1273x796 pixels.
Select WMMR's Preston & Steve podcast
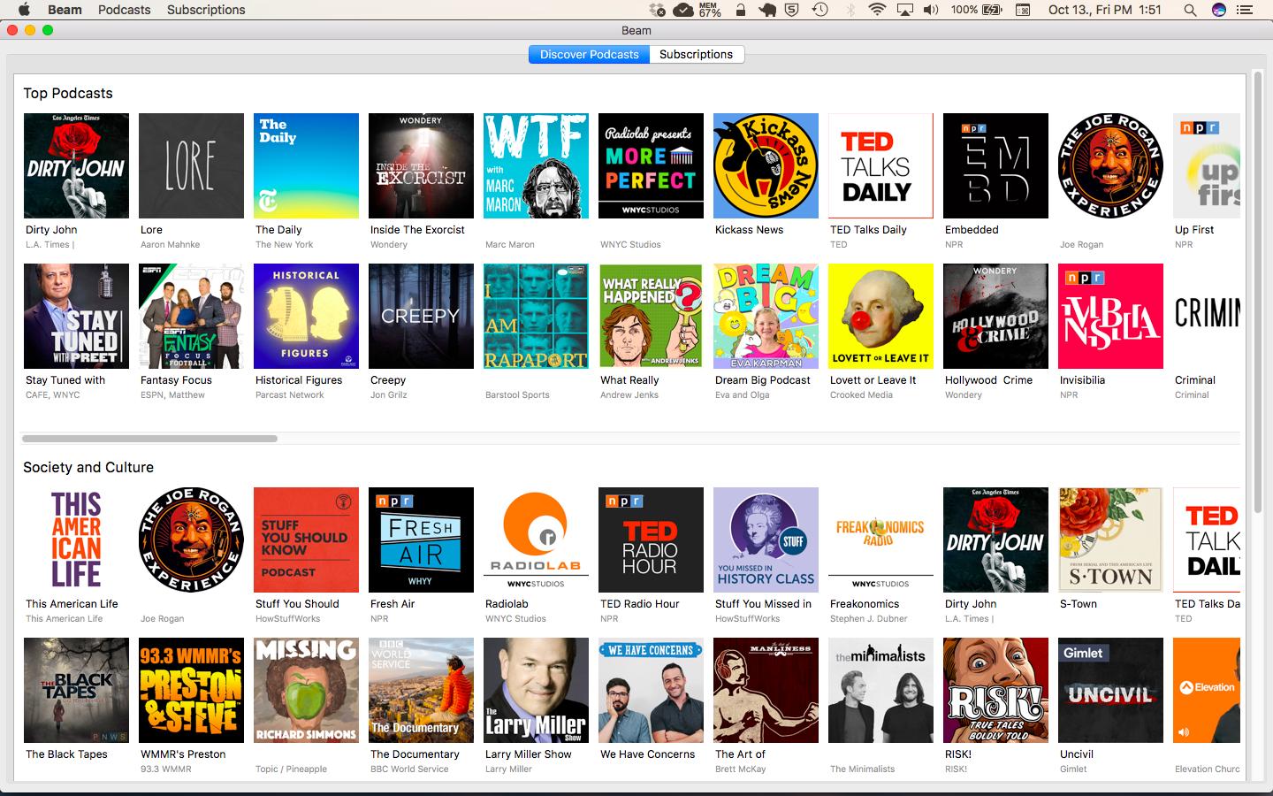coord(191,690)
